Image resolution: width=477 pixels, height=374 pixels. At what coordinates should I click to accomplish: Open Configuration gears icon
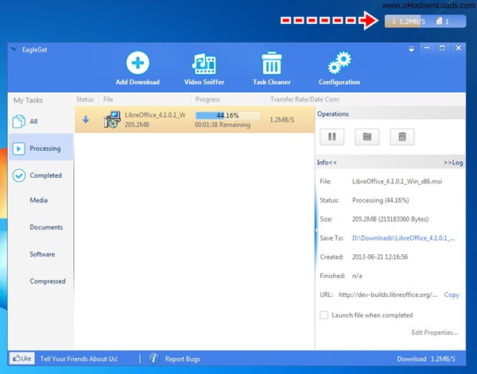[x=339, y=63]
